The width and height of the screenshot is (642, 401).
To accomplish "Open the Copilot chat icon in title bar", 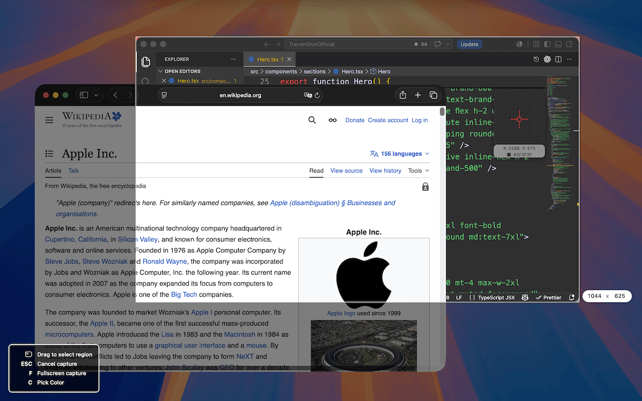I will coord(438,44).
